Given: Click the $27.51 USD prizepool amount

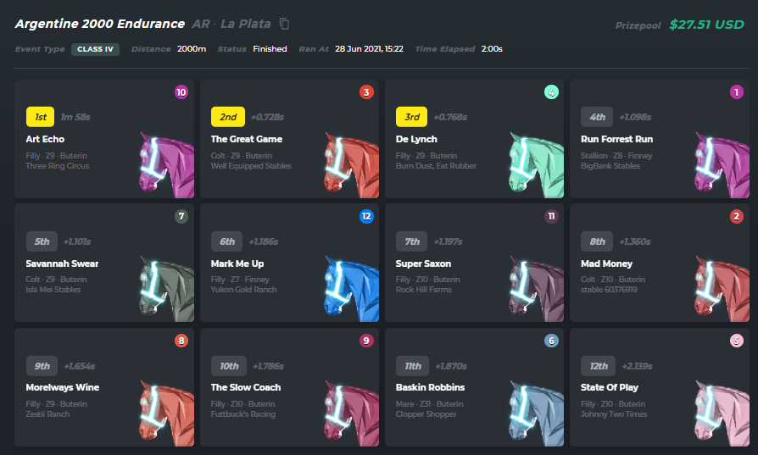Looking at the screenshot, I should tap(705, 25).
